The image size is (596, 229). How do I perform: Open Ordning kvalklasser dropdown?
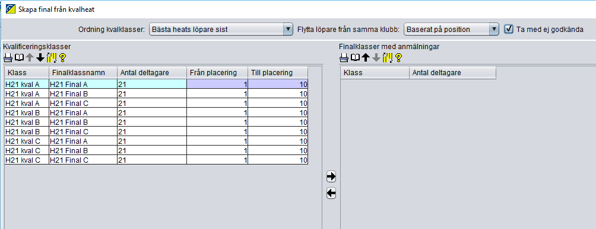pos(221,29)
